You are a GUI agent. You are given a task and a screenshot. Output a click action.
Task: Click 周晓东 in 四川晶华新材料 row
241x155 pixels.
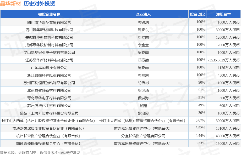coord(143,30)
